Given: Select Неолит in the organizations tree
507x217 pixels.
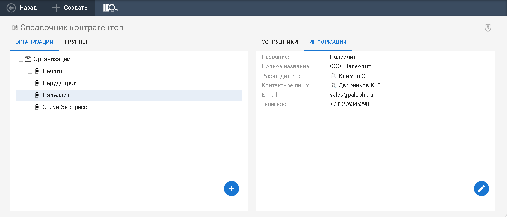Looking at the screenshot, I should [x=53, y=71].
